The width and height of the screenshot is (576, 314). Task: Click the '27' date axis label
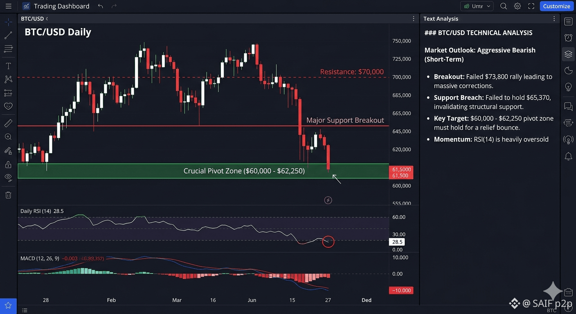328,300
